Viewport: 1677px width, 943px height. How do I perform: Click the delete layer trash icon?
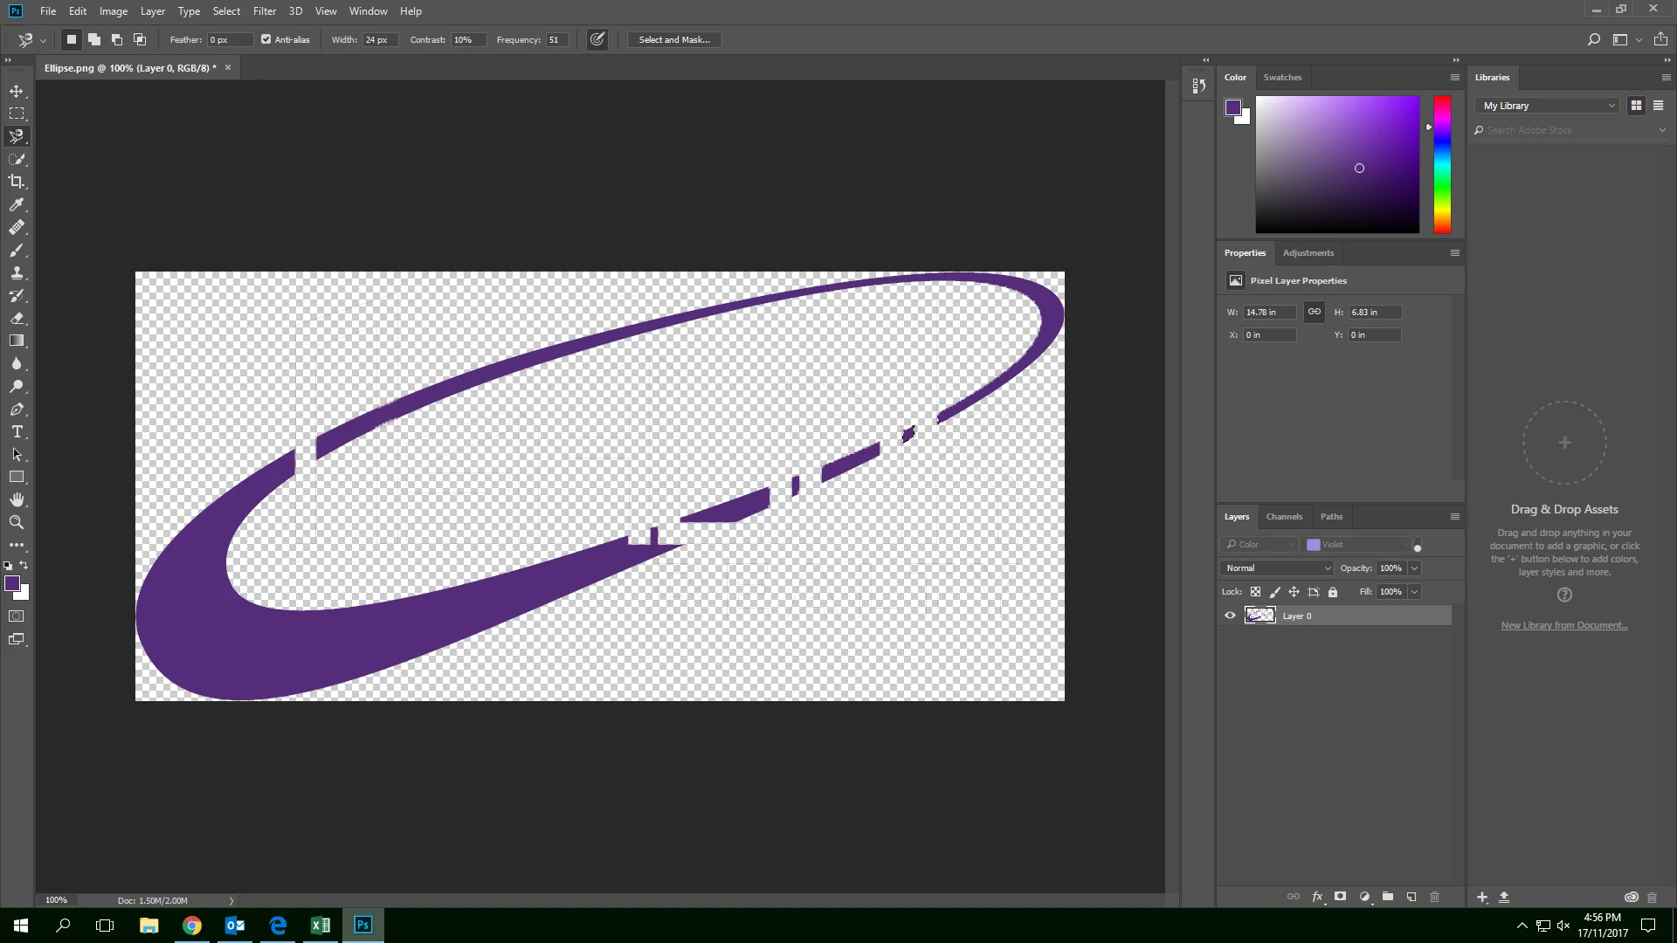(1434, 897)
